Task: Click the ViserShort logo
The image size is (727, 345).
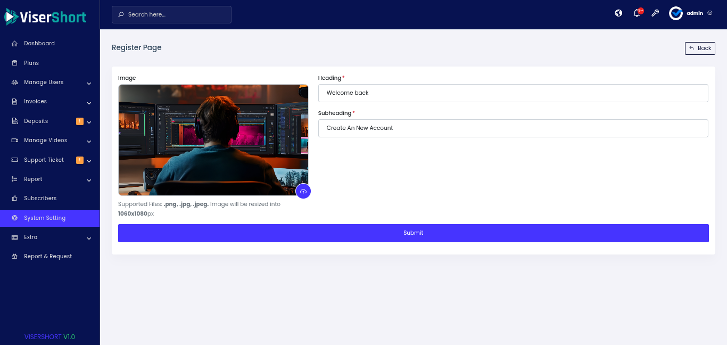Action: point(46,17)
